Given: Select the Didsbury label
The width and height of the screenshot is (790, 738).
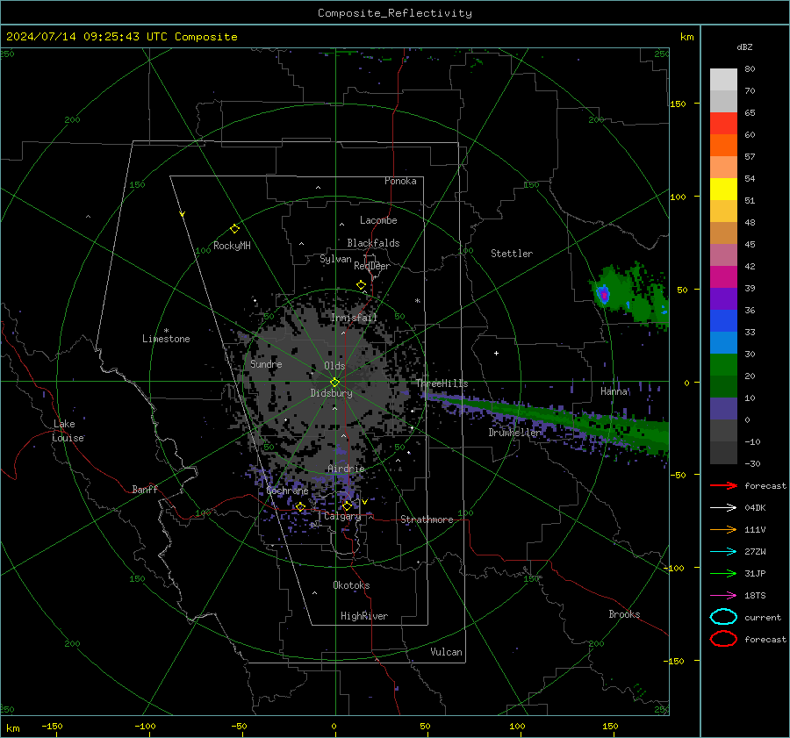Looking at the screenshot, I should coord(331,393).
